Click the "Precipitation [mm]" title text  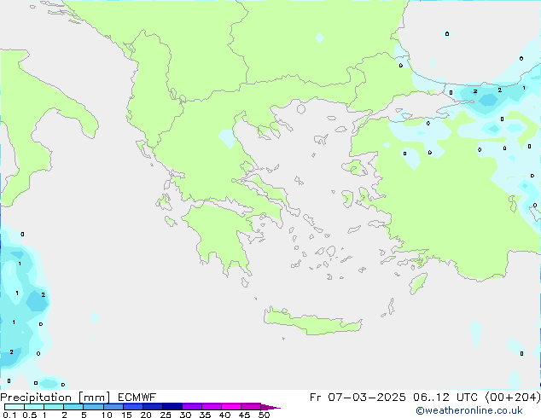click(x=55, y=398)
